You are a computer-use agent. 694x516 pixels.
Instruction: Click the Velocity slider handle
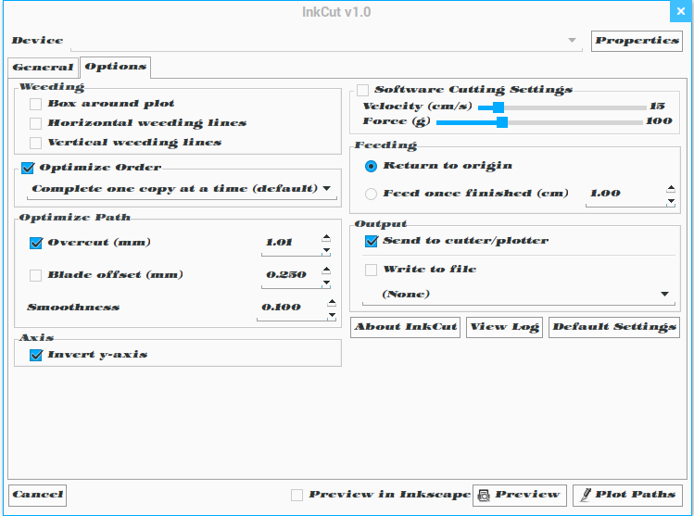(x=498, y=107)
